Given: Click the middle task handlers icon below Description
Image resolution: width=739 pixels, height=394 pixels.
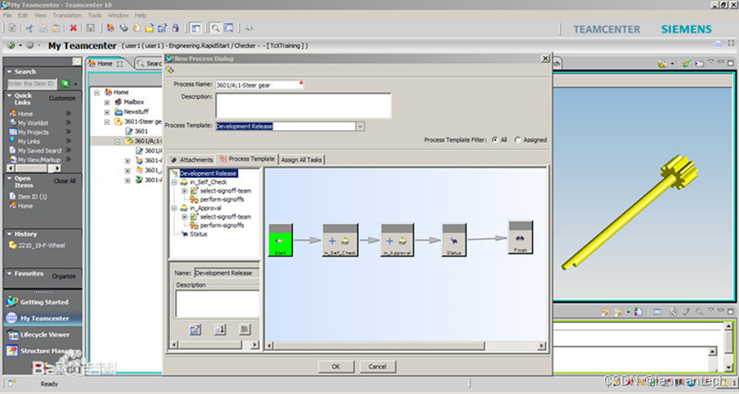Looking at the screenshot, I should [x=220, y=329].
